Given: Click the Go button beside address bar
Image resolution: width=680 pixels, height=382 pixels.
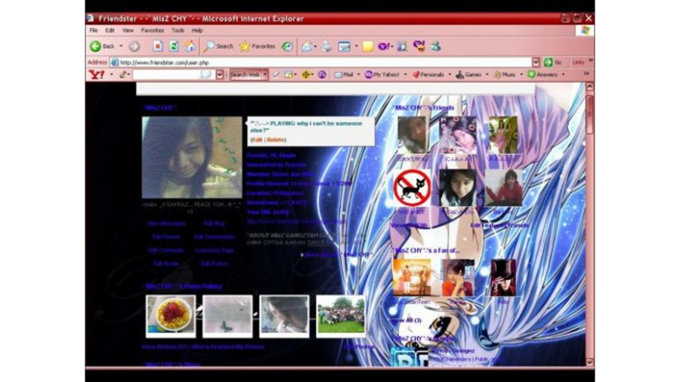Looking at the screenshot, I should [552, 62].
